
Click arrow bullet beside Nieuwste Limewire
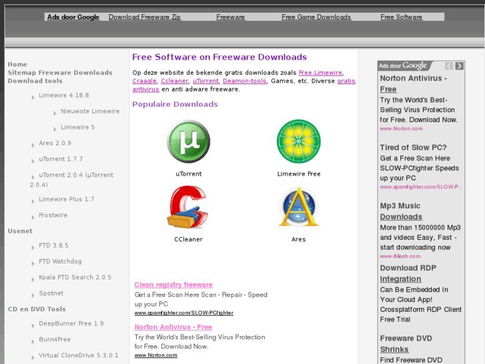55,114
